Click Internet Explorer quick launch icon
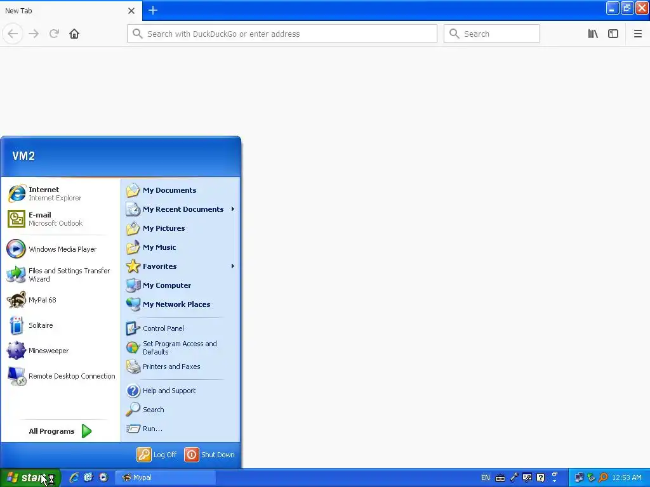This screenshot has height=487, width=650. pyautogui.click(x=74, y=477)
